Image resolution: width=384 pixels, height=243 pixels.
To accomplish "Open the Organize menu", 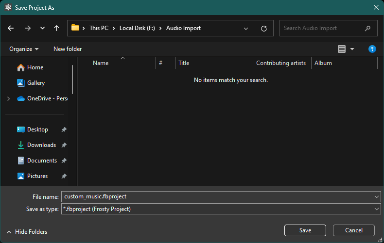I will pos(24,49).
